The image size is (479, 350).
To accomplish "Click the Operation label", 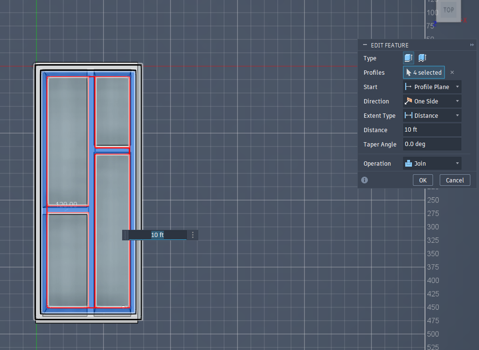I will (377, 164).
